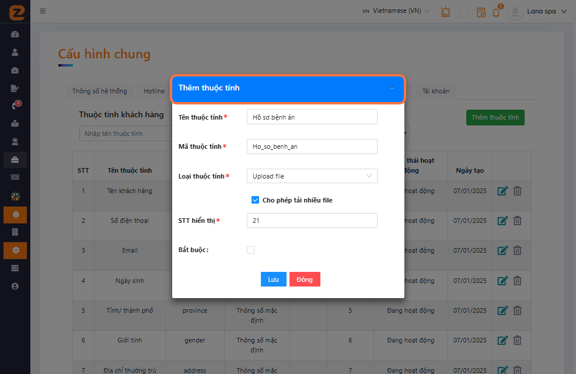Open the phone icon with red badge

pos(15,106)
